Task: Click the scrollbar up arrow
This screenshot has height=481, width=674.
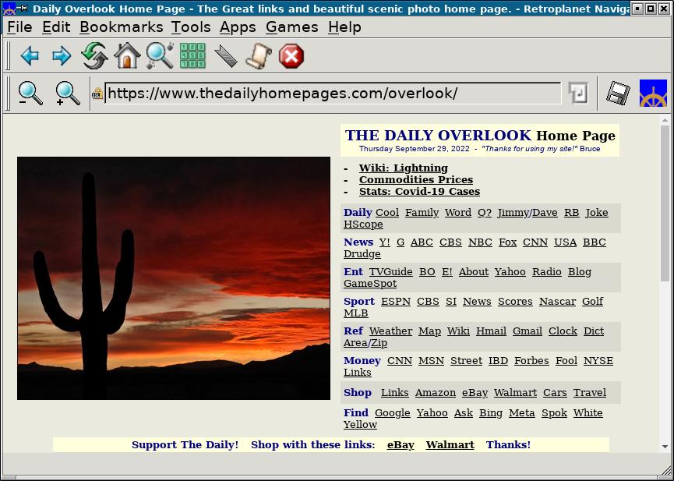Action: 665,121
